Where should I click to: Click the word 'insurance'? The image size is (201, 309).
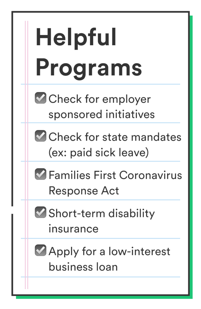pyautogui.click(x=74, y=229)
